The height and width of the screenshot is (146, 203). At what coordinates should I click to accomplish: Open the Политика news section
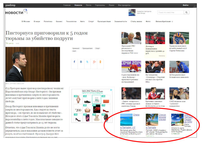48,22
